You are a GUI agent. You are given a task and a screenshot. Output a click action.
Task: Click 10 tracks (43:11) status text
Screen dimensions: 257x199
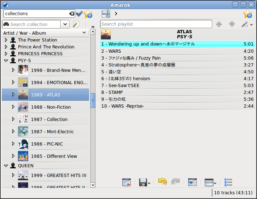point(233,192)
